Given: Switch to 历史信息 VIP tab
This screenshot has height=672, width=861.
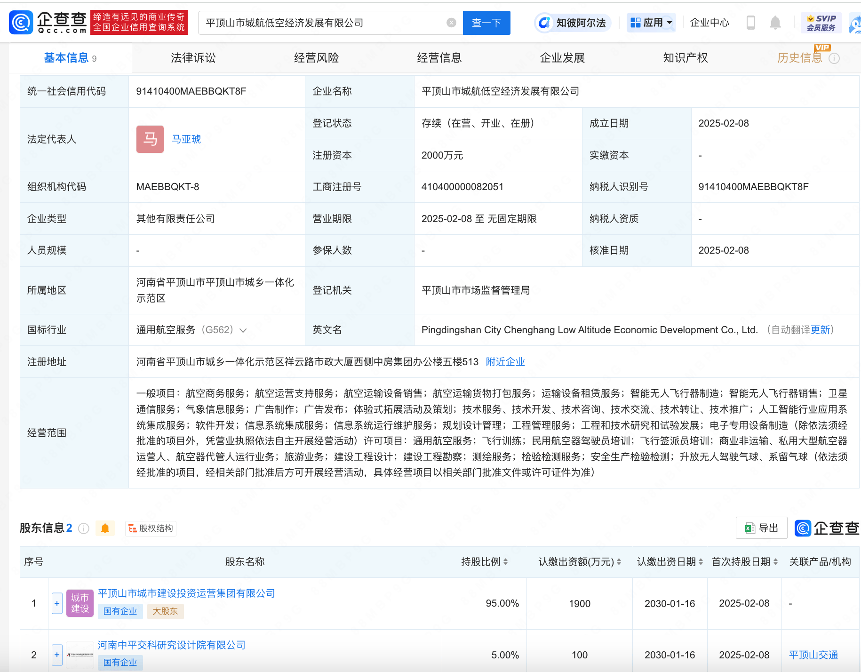Looking at the screenshot, I should click(800, 58).
